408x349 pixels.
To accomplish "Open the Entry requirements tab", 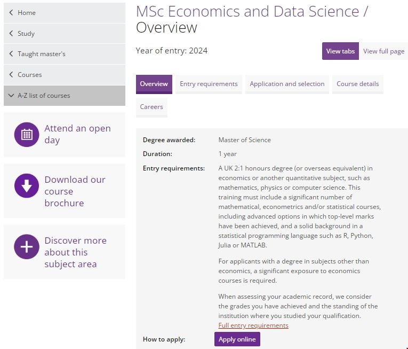I will point(209,84).
